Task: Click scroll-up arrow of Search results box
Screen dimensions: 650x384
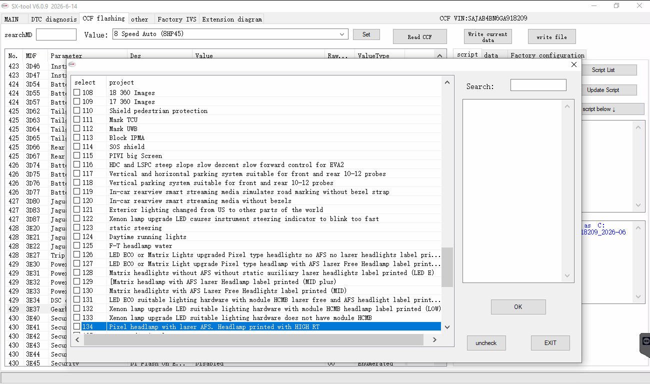Action: pyautogui.click(x=567, y=106)
